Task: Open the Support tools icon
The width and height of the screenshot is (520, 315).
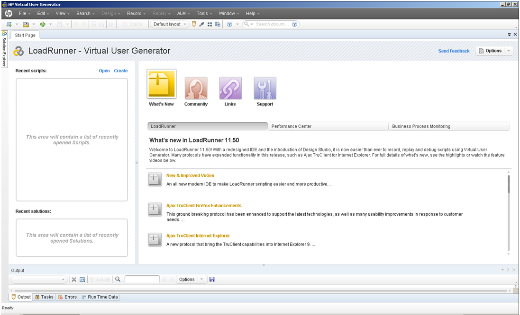Action: pos(265,88)
